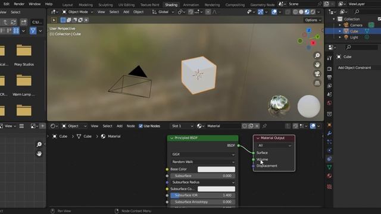The image size is (381, 214).
Task: Open file browser filter funnel icon
Action: [33, 31]
